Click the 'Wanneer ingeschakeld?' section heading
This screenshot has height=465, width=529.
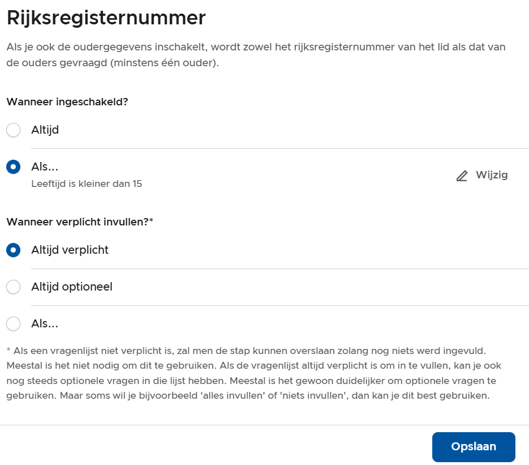tap(67, 102)
